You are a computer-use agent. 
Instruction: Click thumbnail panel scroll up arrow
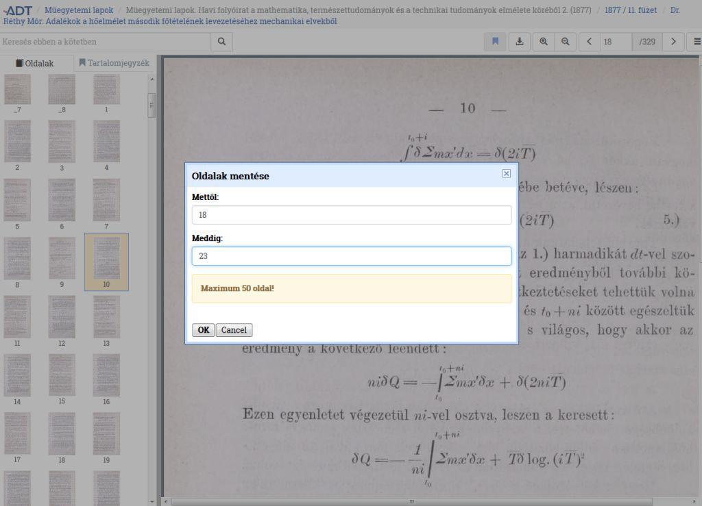pyautogui.click(x=152, y=79)
